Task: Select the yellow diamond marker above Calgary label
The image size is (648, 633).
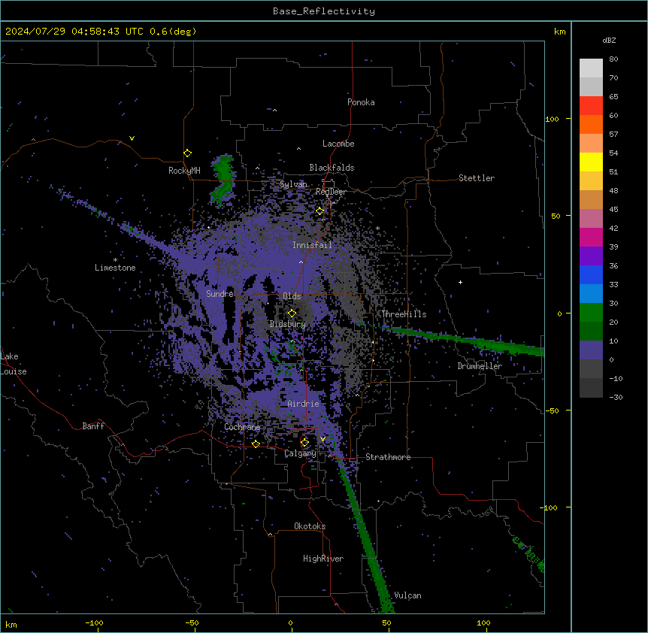Action: coord(304,443)
